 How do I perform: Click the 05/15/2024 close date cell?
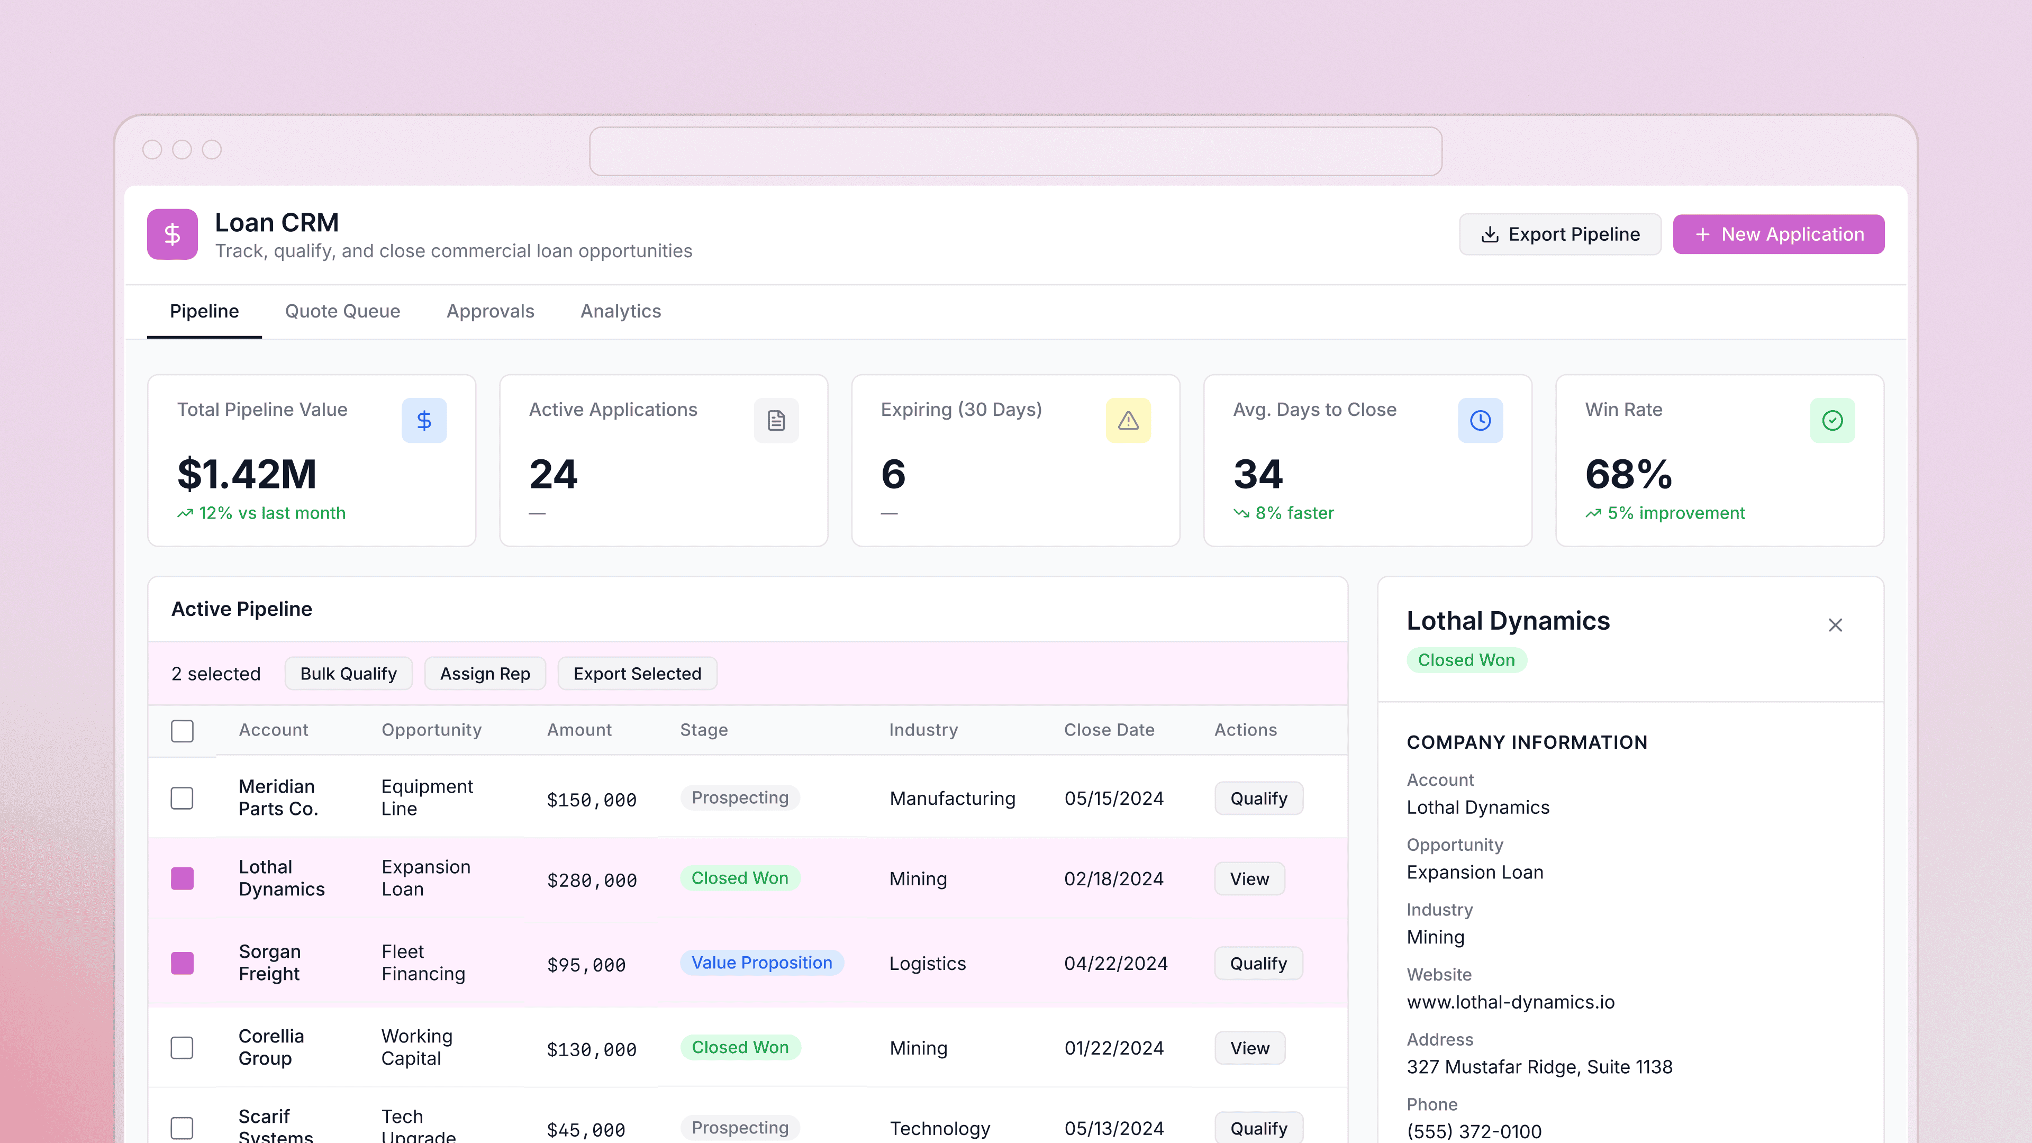pyautogui.click(x=1114, y=799)
